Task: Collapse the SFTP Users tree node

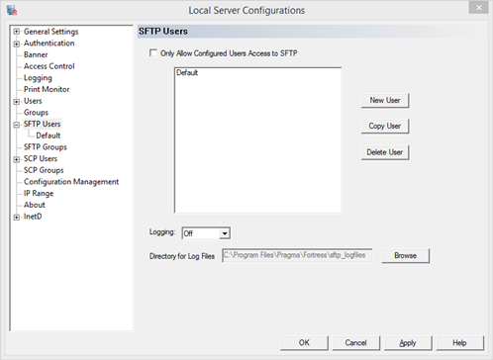Action: click(17, 125)
